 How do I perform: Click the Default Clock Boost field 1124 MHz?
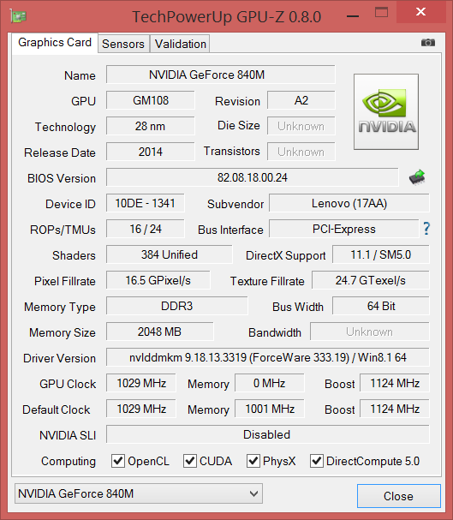(395, 409)
